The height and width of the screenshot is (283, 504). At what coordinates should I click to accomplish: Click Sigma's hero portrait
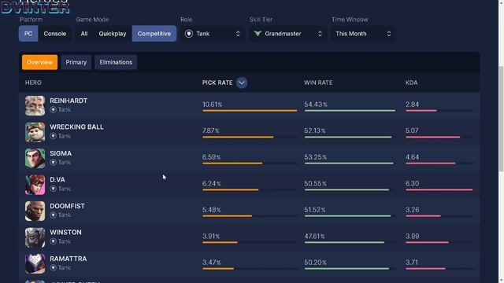pyautogui.click(x=35, y=158)
